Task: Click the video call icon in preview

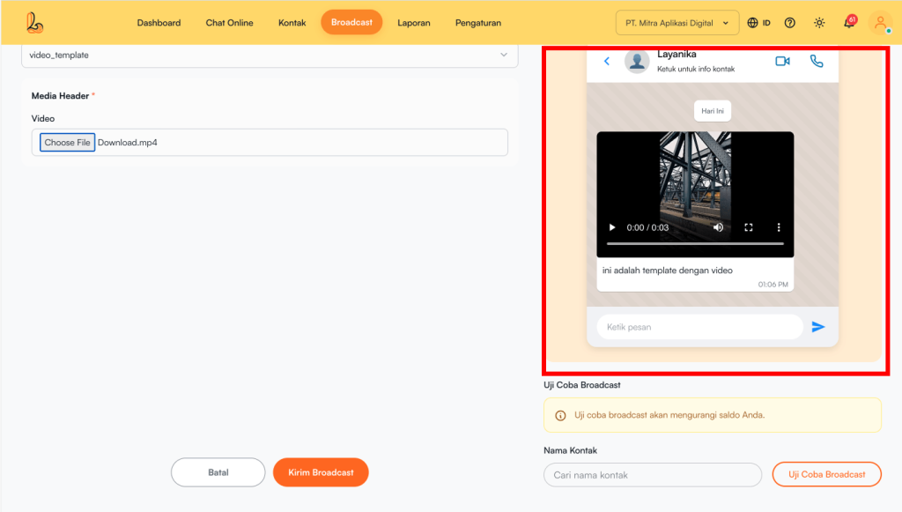Action: [782, 62]
